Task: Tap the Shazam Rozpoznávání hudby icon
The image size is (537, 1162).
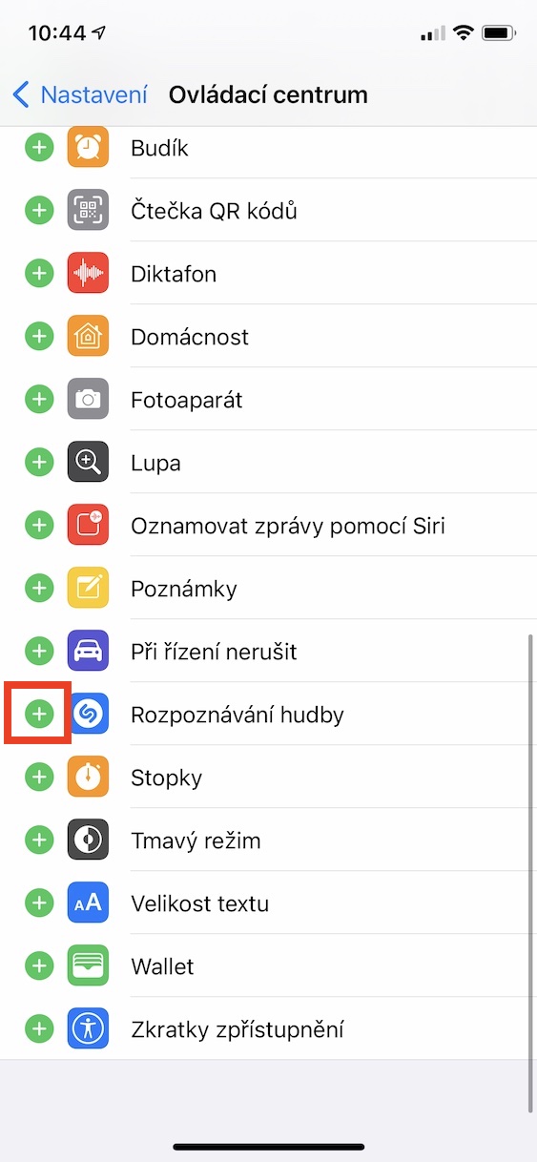Action: pos(88,715)
